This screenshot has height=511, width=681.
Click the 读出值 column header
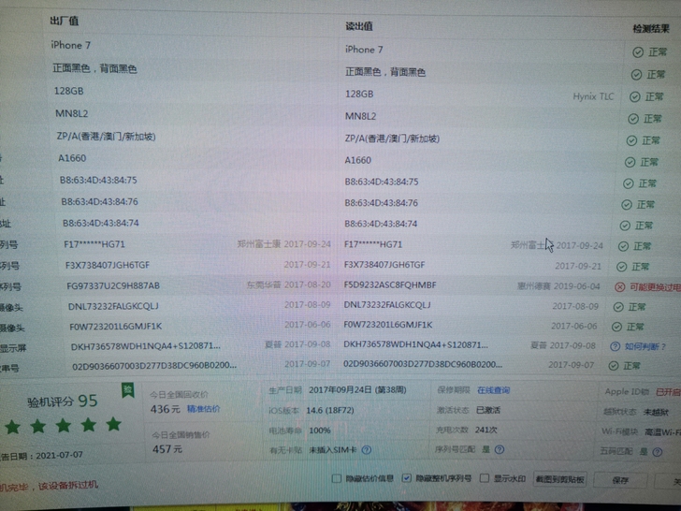pos(359,26)
